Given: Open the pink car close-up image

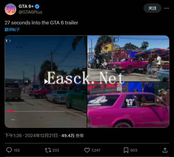Looking at the screenshot, I should point(128,105).
